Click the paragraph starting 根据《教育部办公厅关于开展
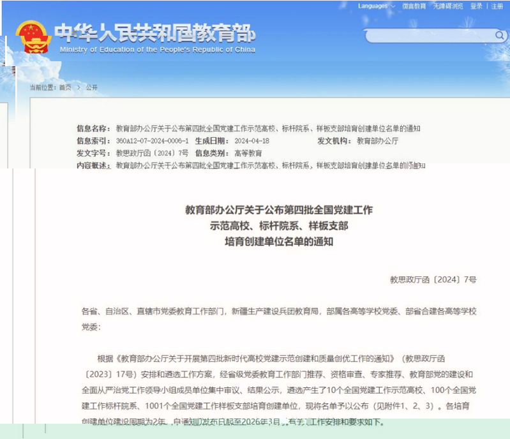This screenshot has height=439, width=510. click(x=279, y=391)
